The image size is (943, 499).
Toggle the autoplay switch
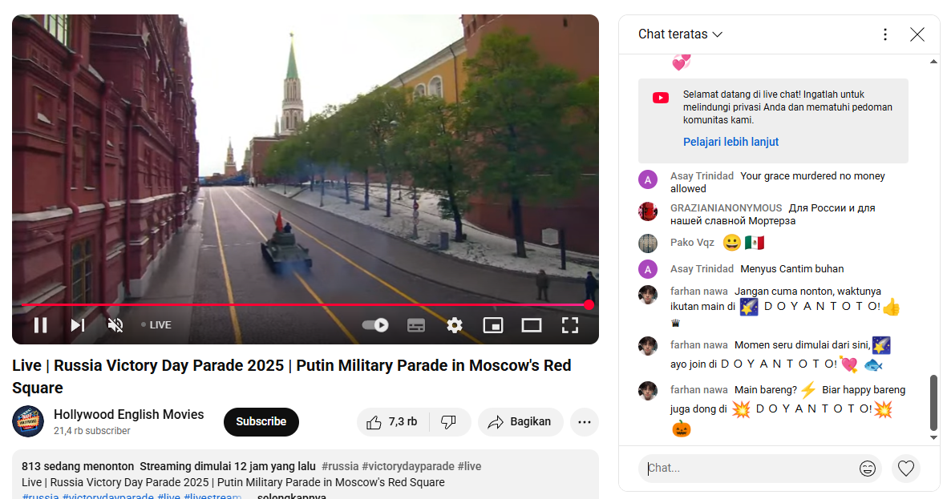[x=375, y=325]
